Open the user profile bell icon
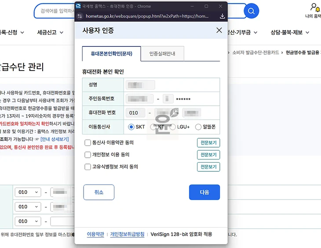 click(315, 7)
